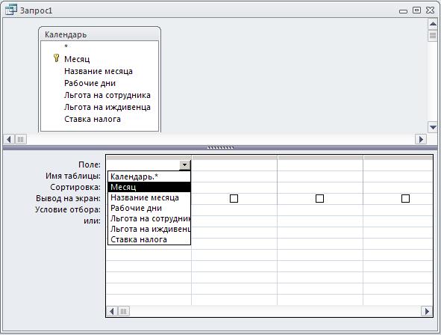Click the Имя таблицы cell in second column

234,176
